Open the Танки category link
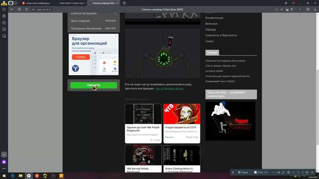This screenshot has height=179, width=319. (x=209, y=41)
